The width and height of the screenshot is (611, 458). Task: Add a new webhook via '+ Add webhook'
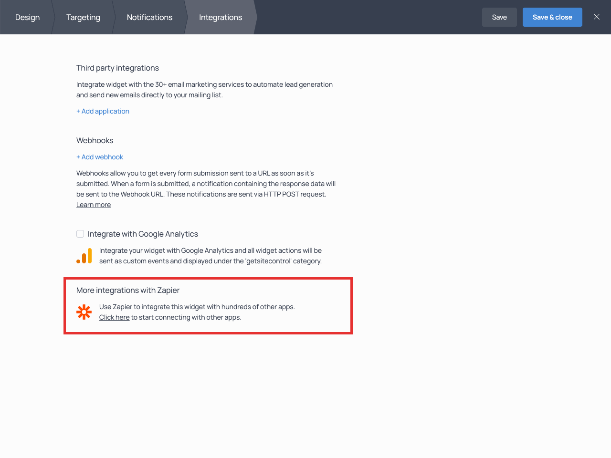[100, 157]
